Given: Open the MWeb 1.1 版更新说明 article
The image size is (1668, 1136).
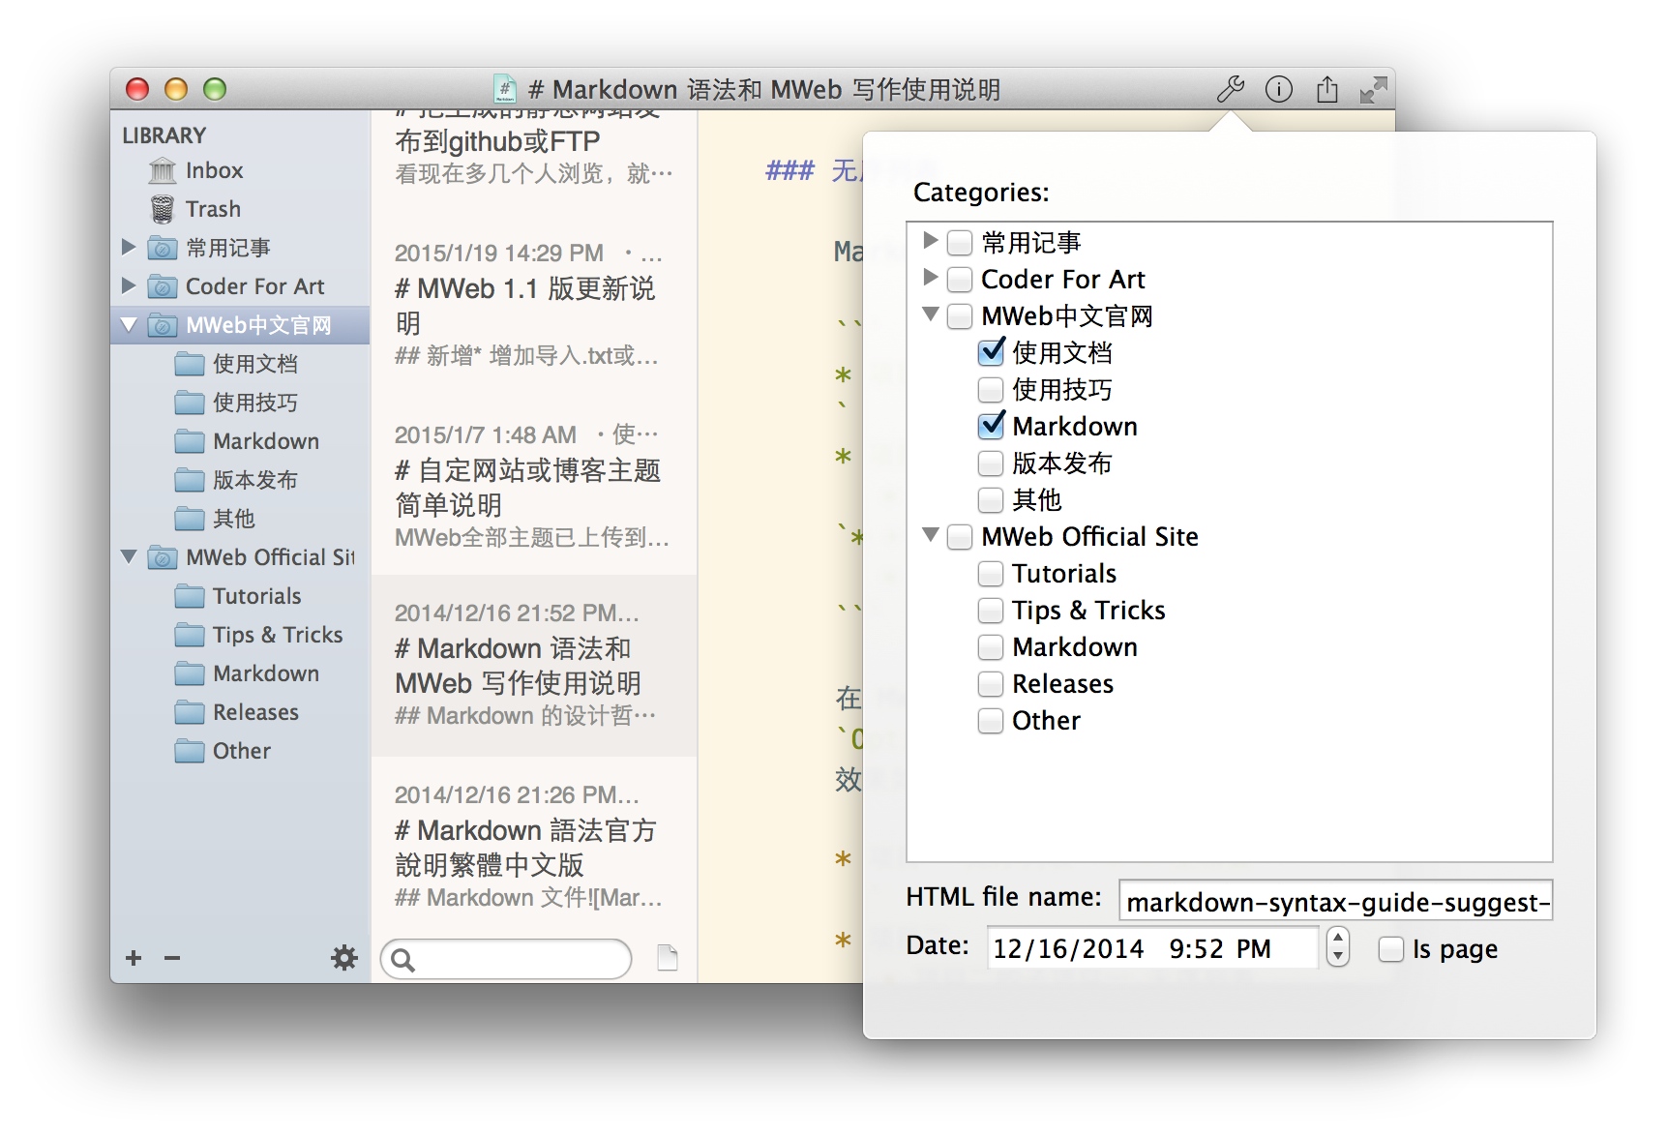Looking at the screenshot, I should click(527, 305).
